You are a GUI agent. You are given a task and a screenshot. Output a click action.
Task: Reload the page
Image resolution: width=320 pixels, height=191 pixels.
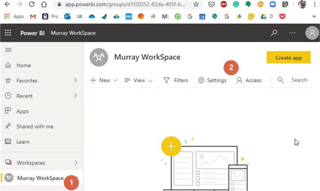pos(32,4)
